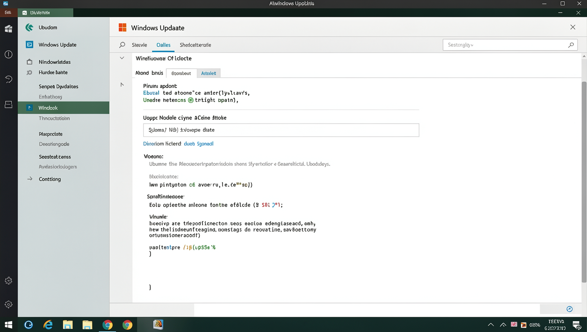Open the notification center icon in taskbar
The image size is (587, 332).
click(x=577, y=325)
